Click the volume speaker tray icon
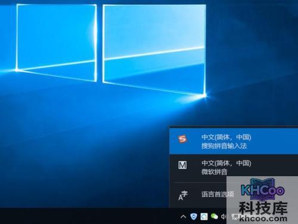 click(223, 216)
